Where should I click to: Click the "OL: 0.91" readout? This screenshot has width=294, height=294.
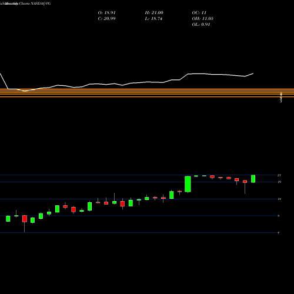(x=201, y=25)
